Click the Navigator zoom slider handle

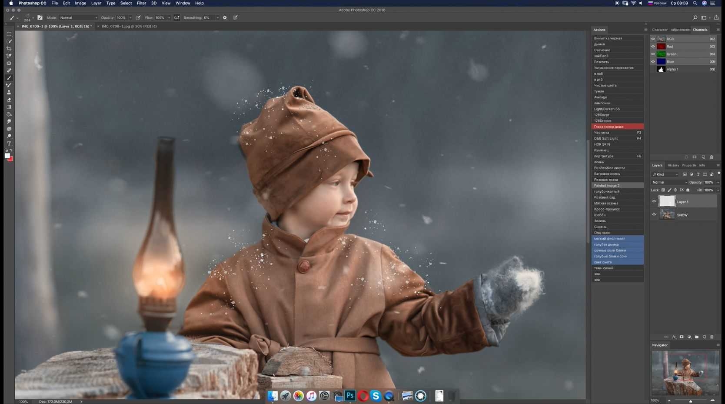(691, 401)
